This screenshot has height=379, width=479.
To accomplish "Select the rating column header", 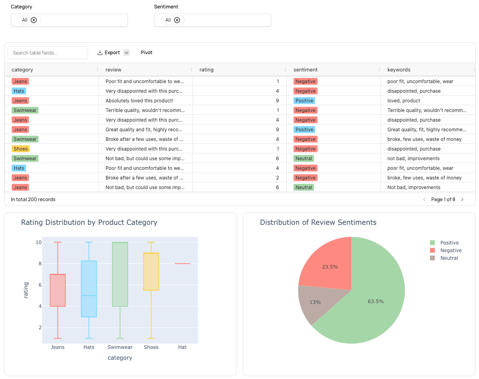I will [206, 69].
